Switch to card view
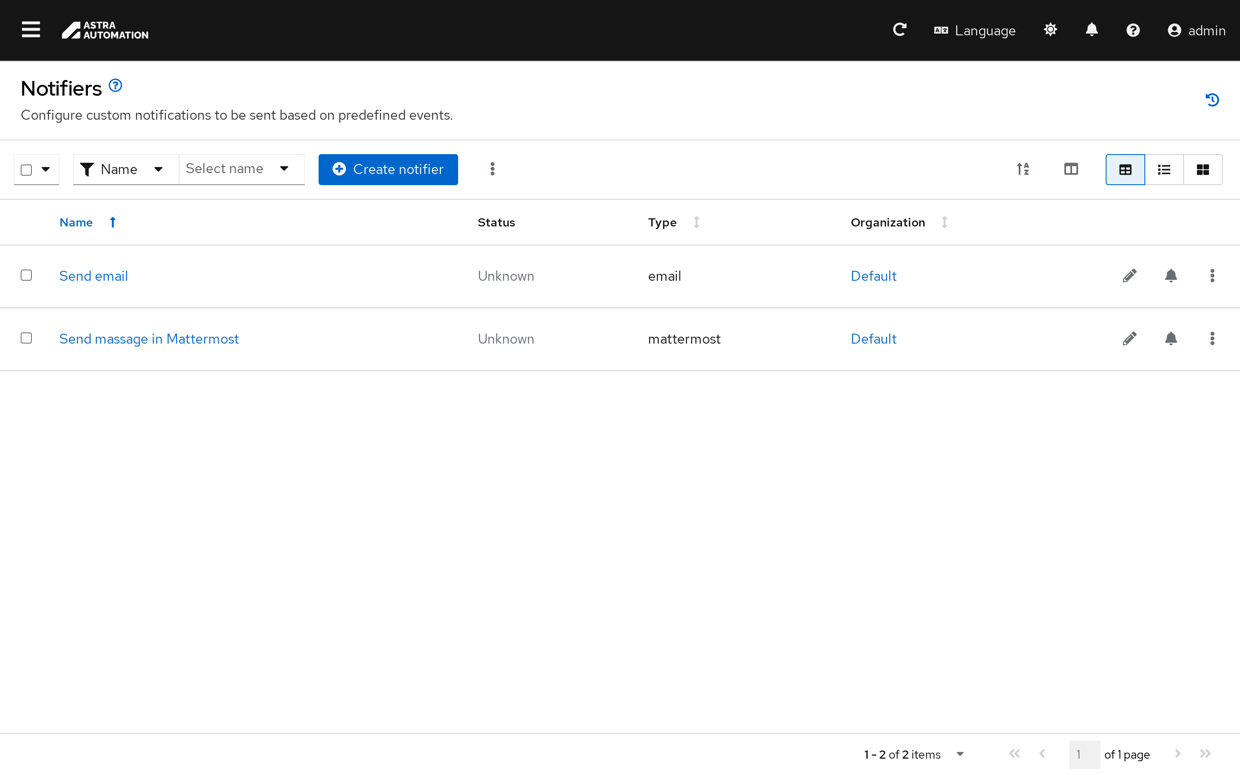Screen dimensions: 1240x775 [1203, 170]
